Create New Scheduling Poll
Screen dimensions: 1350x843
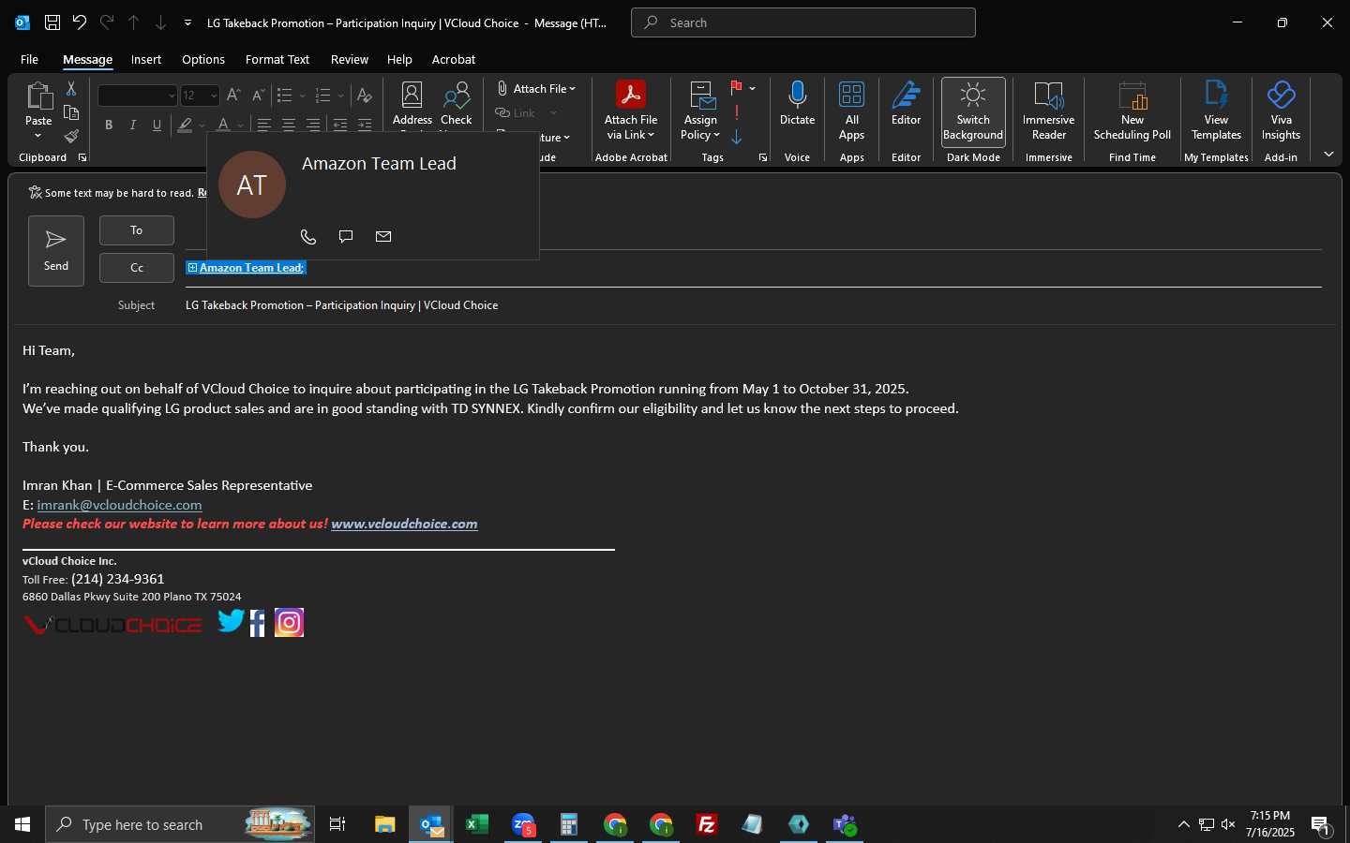click(x=1132, y=111)
